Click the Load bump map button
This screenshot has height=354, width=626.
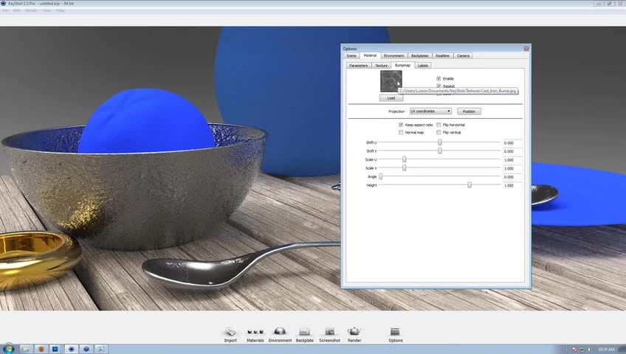[x=391, y=98]
